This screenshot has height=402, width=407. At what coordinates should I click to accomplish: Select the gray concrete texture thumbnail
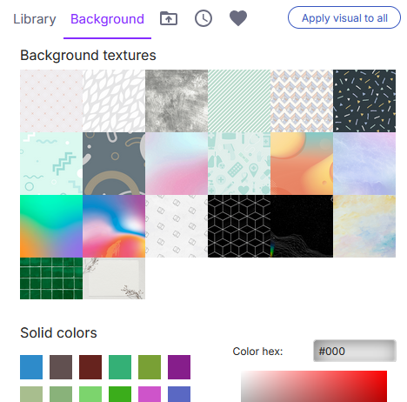pyautogui.click(x=177, y=101)
